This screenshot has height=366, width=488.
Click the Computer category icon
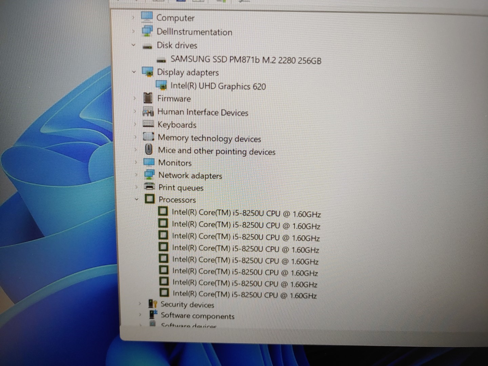(147, 17)
